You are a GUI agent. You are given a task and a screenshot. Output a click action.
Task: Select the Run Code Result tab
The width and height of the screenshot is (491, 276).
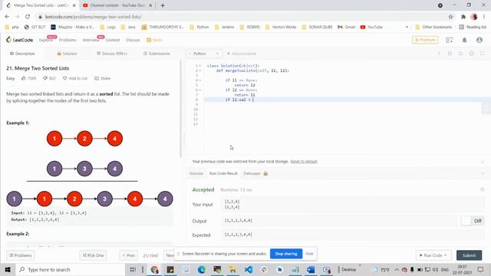223,173
